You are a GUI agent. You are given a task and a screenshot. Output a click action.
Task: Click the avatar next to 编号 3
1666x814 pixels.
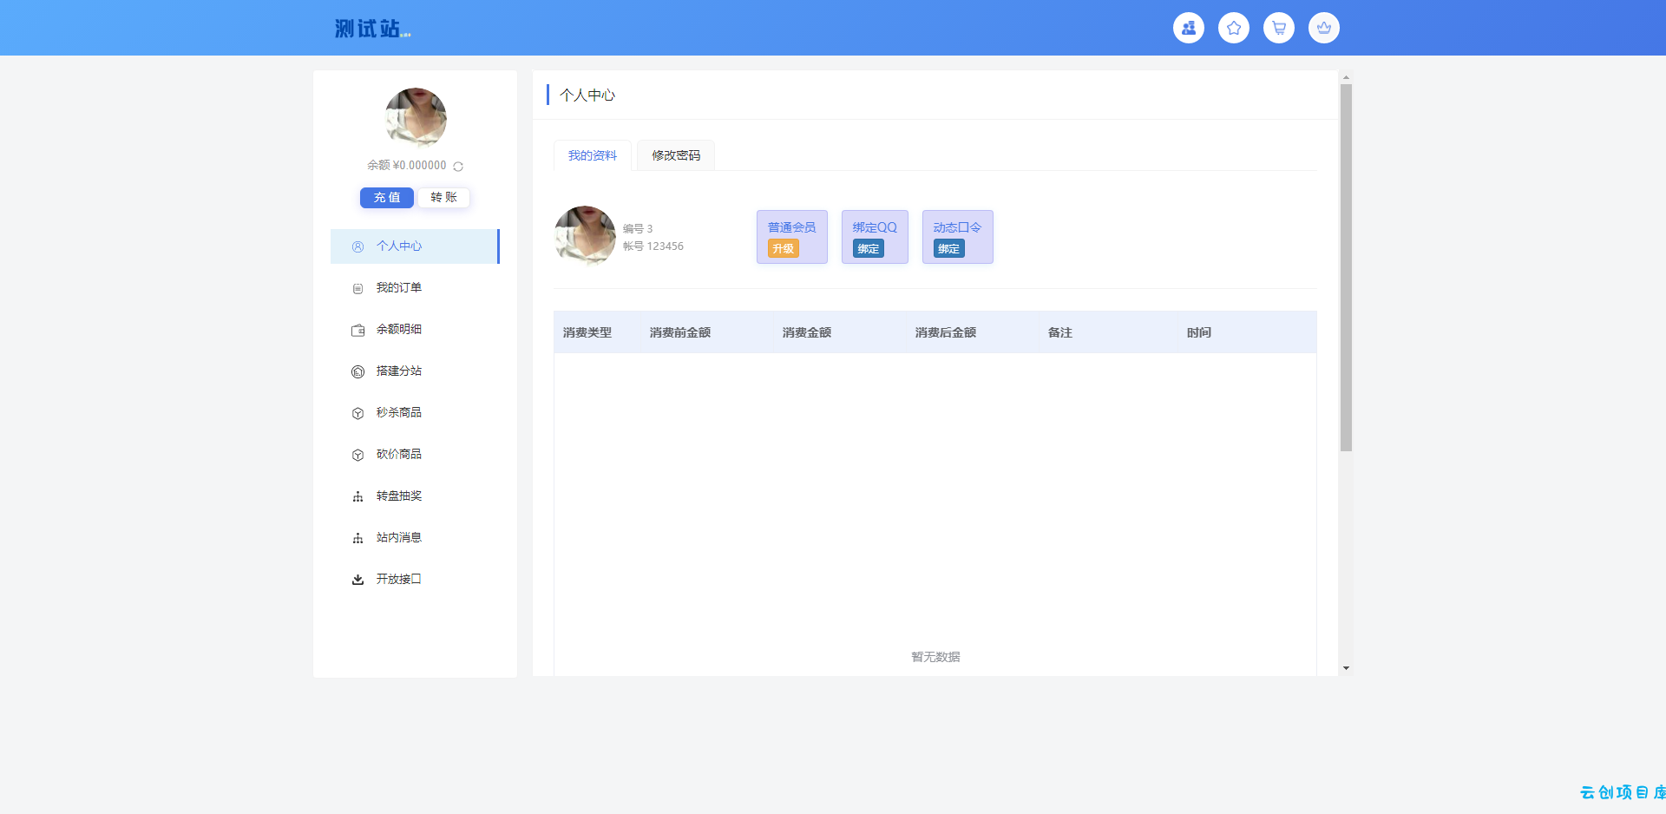585,236
